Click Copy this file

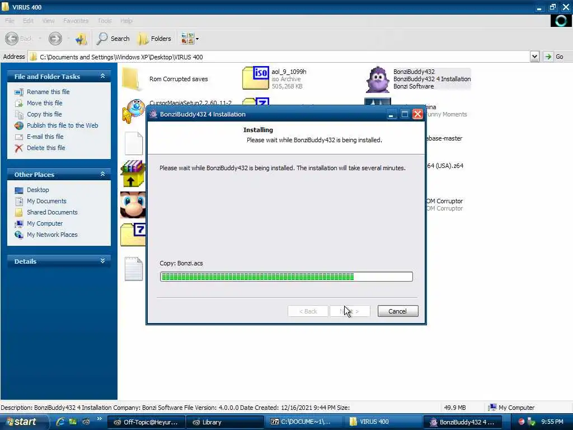[44, 114]
